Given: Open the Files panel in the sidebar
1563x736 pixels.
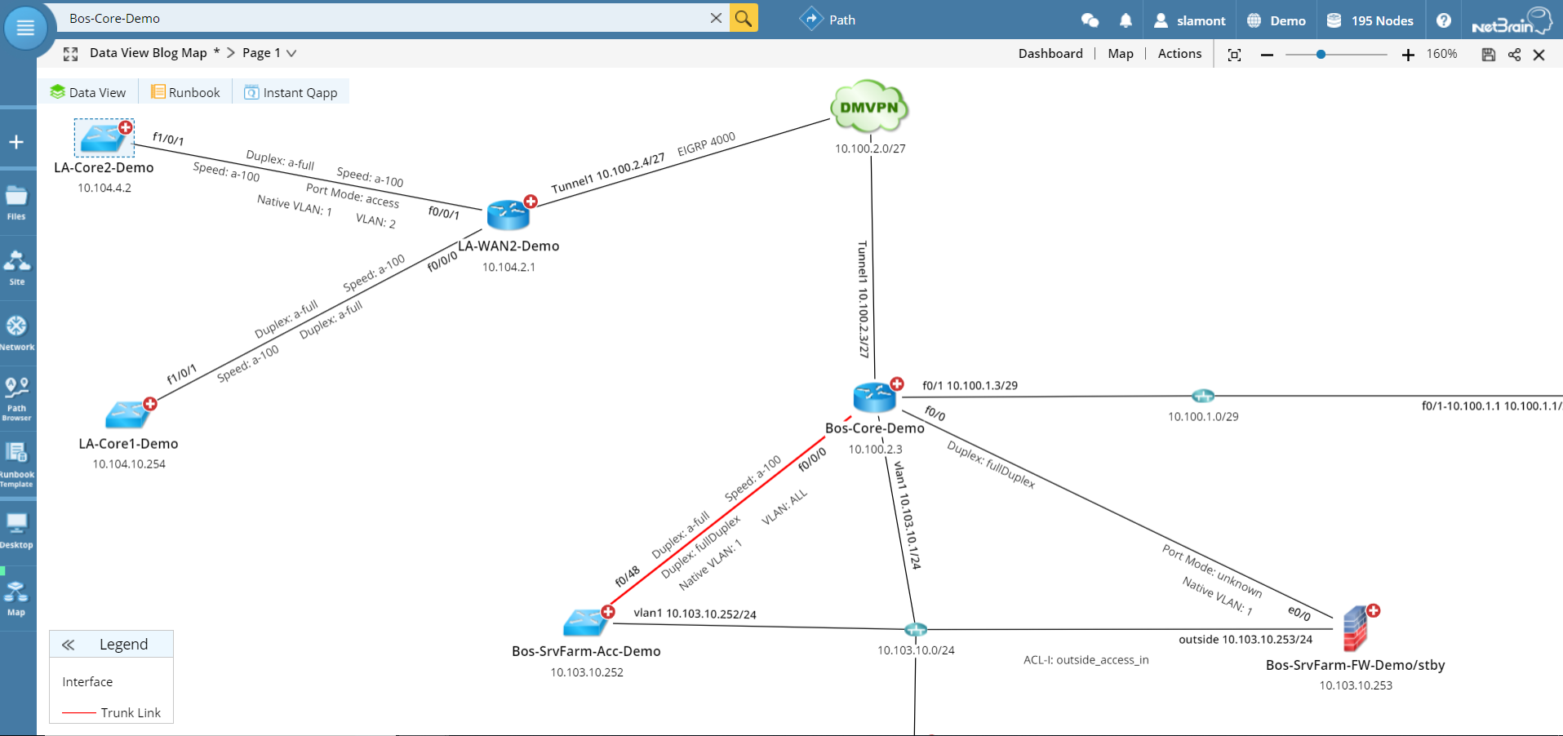Looking at the screenshot, I should coord(16,198).
